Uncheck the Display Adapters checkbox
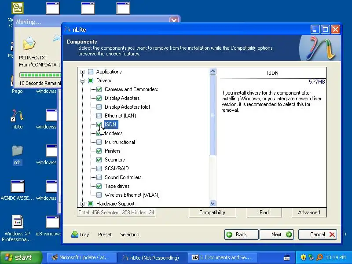 (99, 98)
